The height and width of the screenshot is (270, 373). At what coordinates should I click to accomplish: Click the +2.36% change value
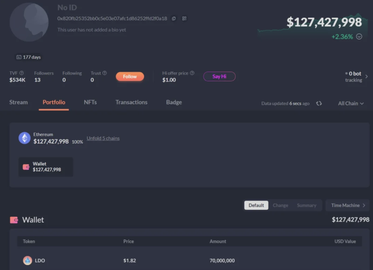pyautogui.click(x=342, y=37)
